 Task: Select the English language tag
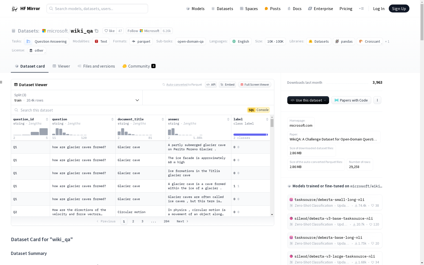coord(241,41)
